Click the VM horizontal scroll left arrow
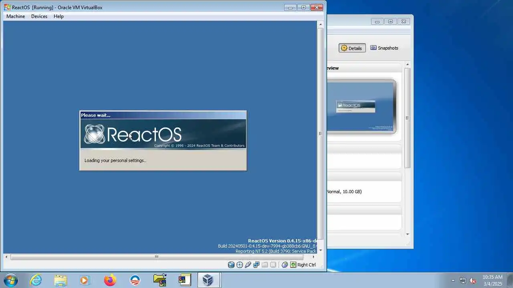Image resolution: width=513 pixels, height=288 pixels. (6, 257)
